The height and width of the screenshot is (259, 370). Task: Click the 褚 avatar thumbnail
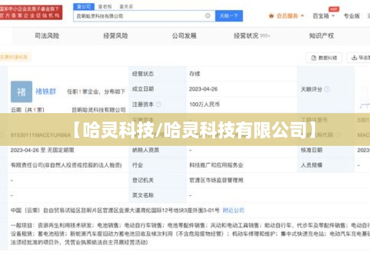tap(22, 91)
